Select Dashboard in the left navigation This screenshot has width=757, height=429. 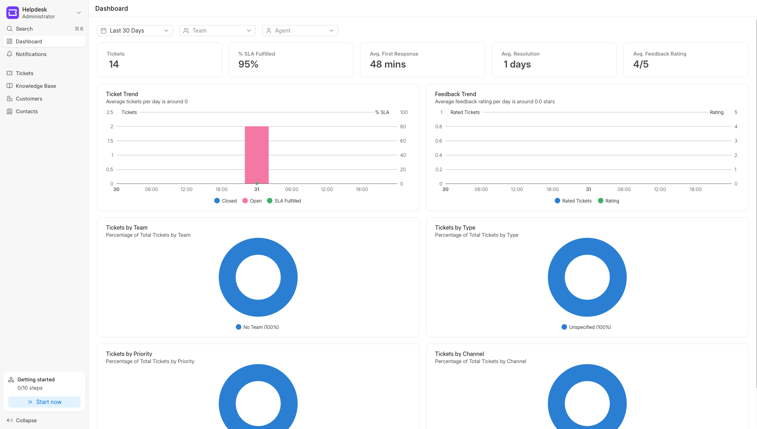(x=29, y=41)
